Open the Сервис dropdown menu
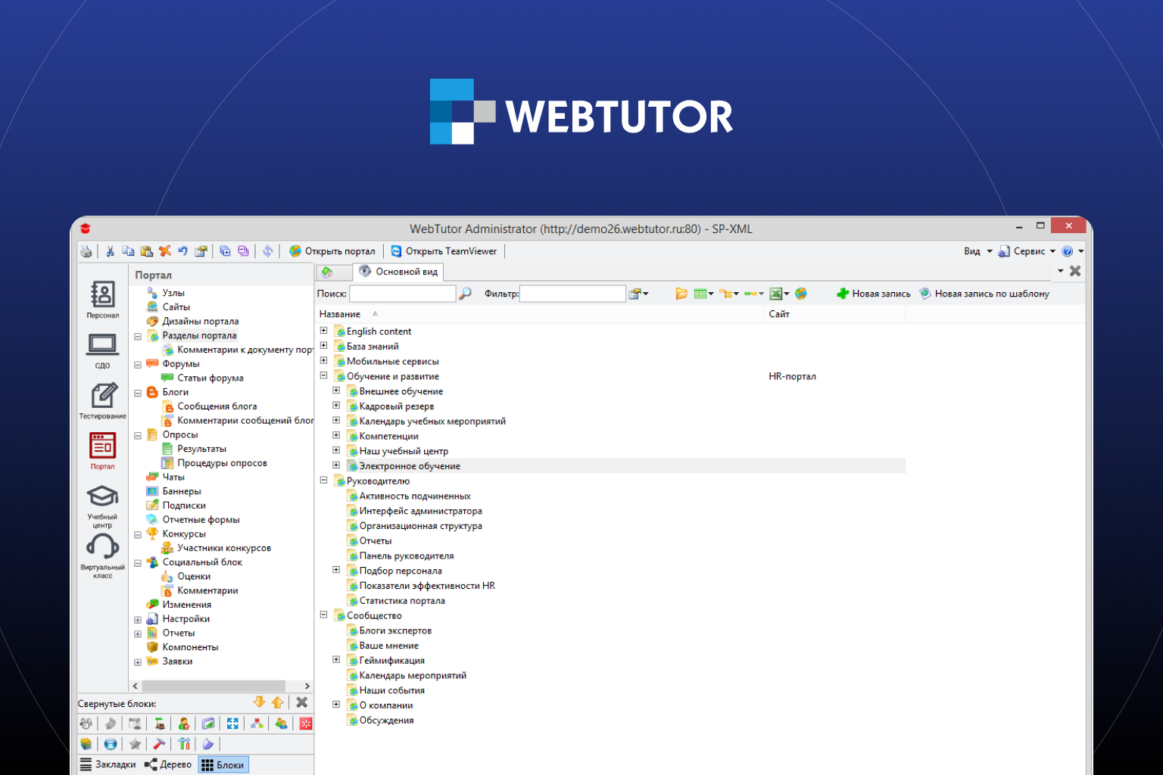 pyautogui.click(x=1027, y=251)
